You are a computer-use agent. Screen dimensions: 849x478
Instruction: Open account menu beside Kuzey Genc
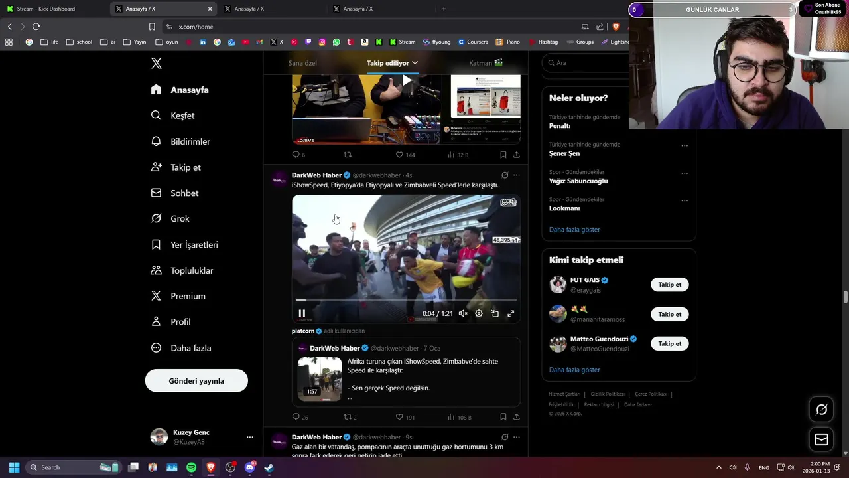249,437
